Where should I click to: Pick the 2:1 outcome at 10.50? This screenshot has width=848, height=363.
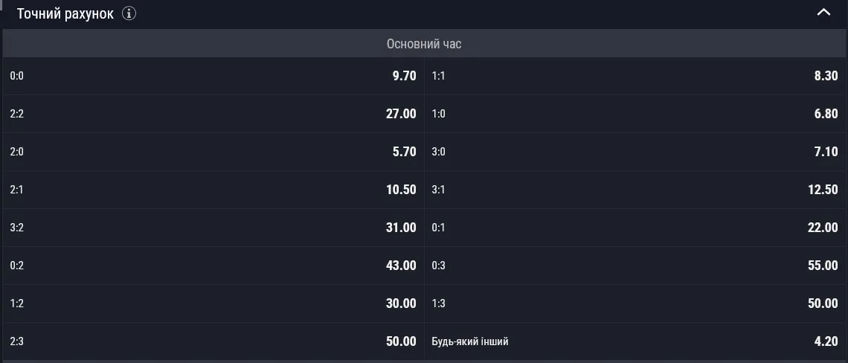tap(213, 190)
